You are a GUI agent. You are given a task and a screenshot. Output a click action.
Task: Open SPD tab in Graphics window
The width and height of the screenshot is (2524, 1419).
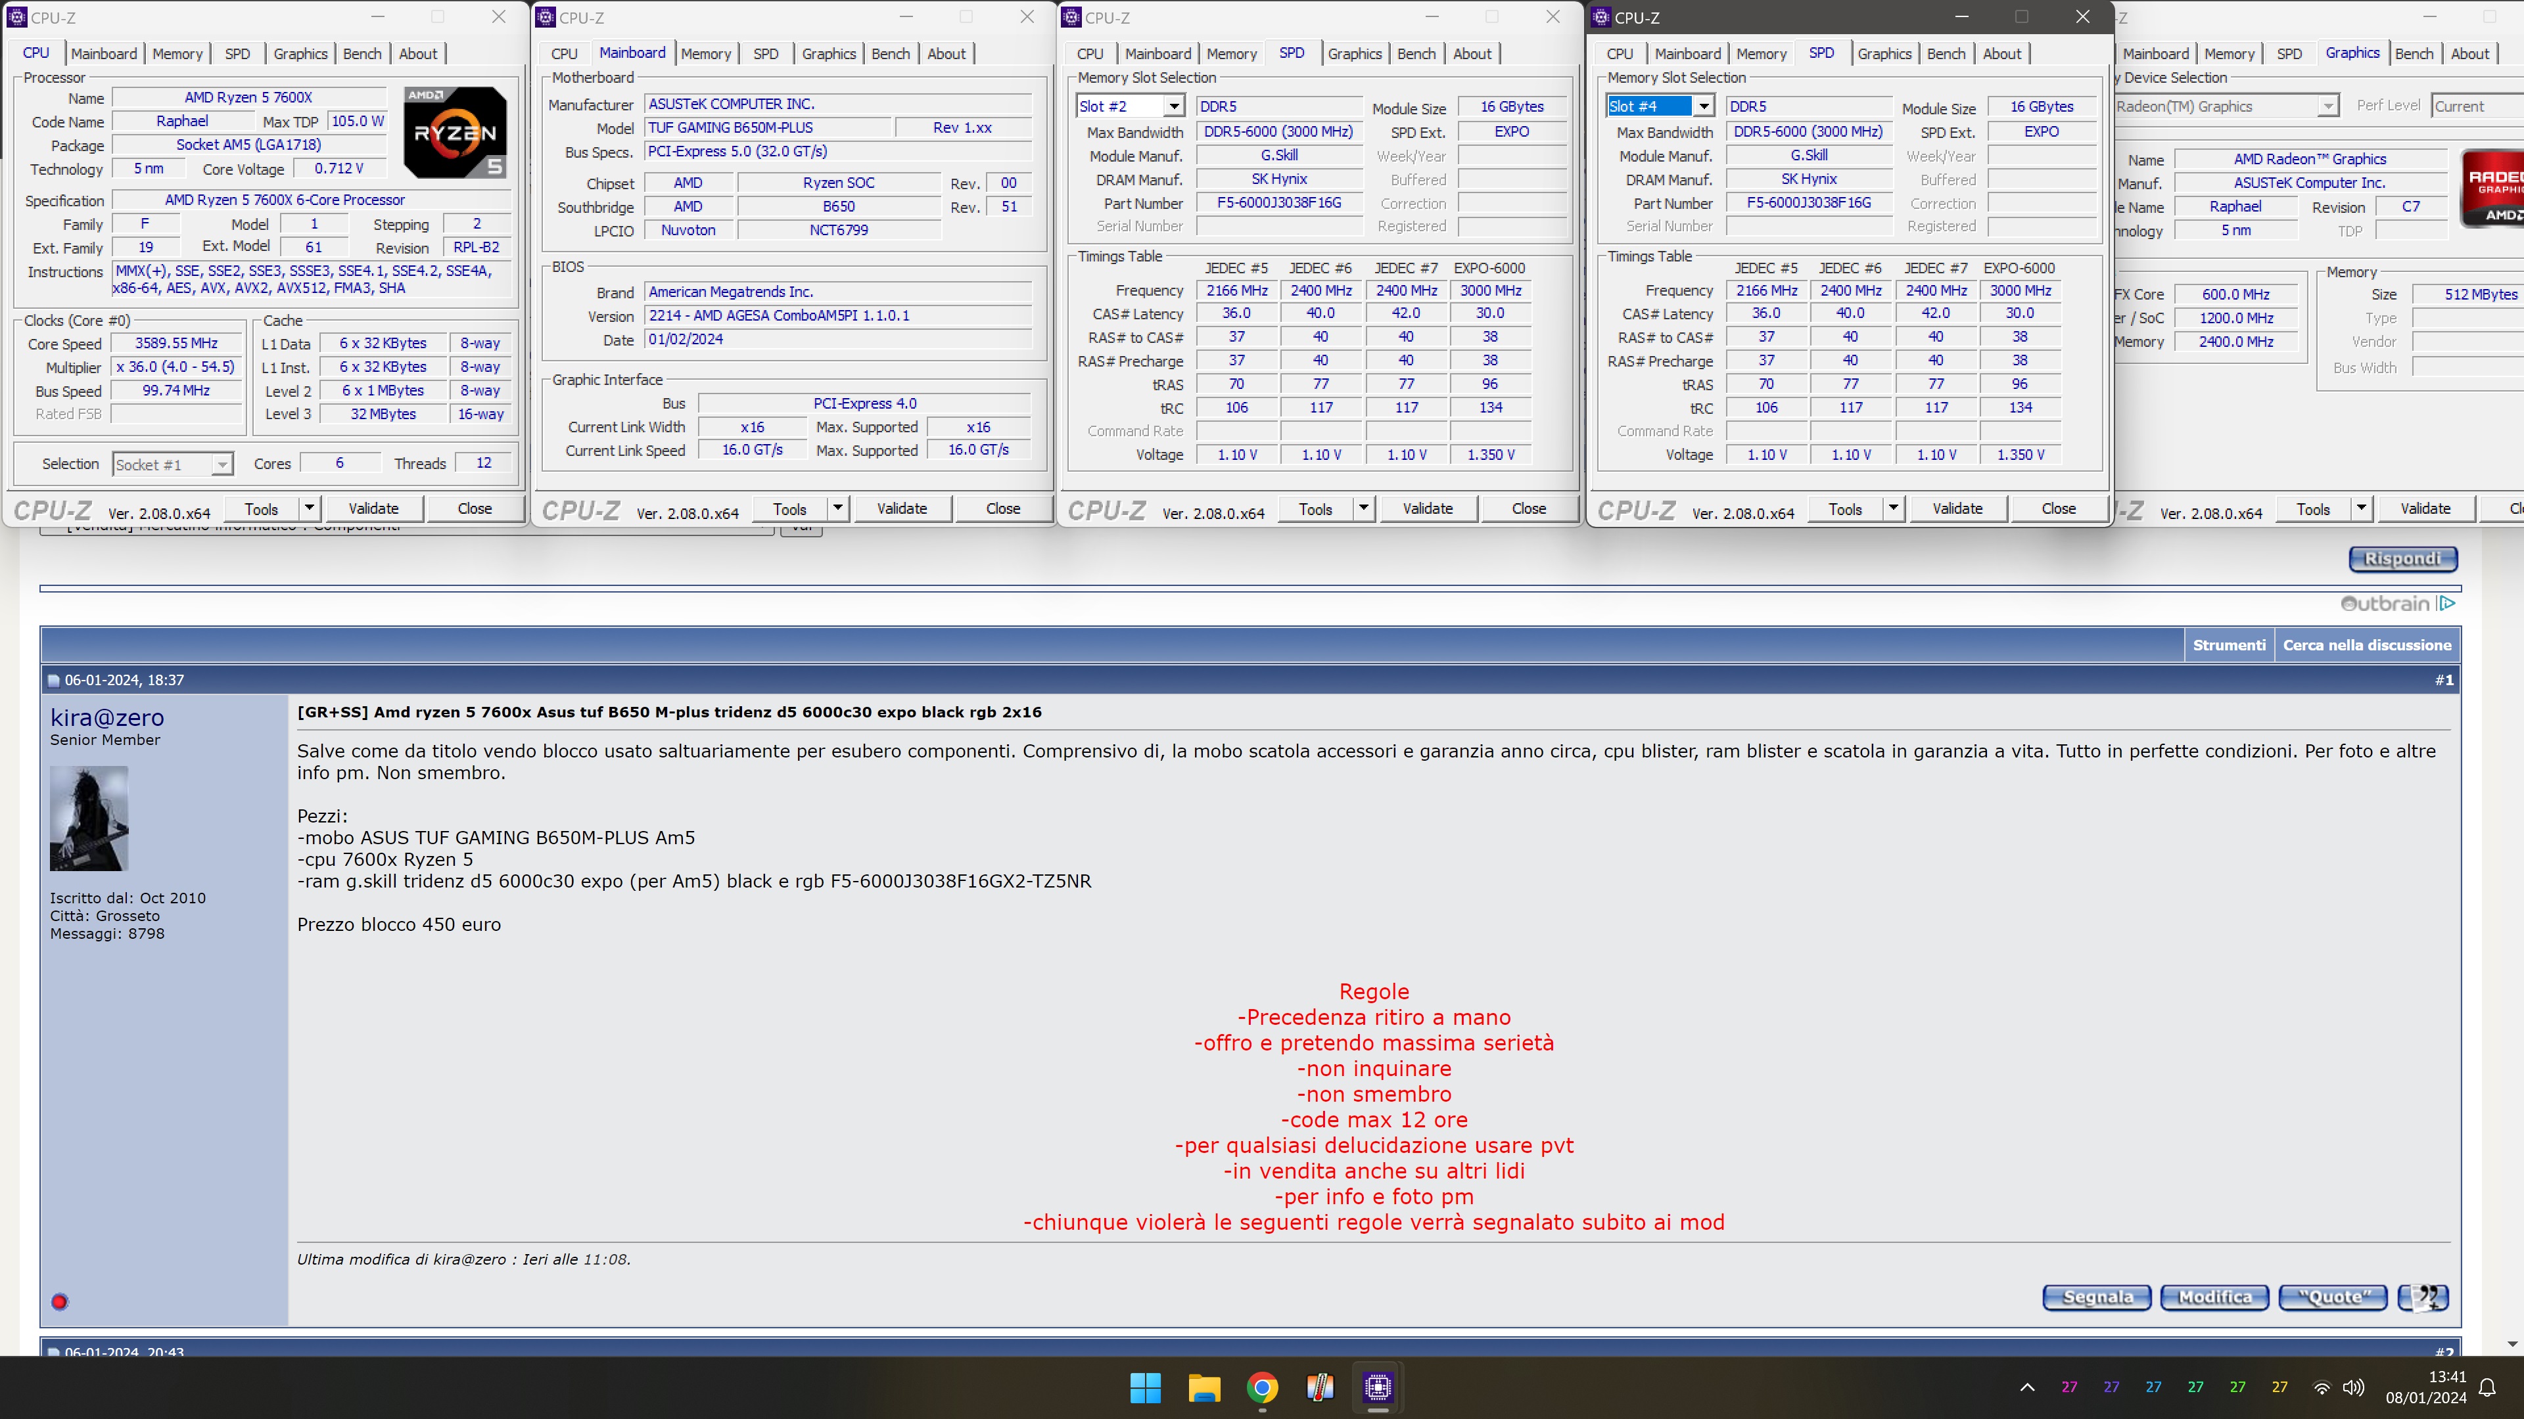[x=2290, y=54]
